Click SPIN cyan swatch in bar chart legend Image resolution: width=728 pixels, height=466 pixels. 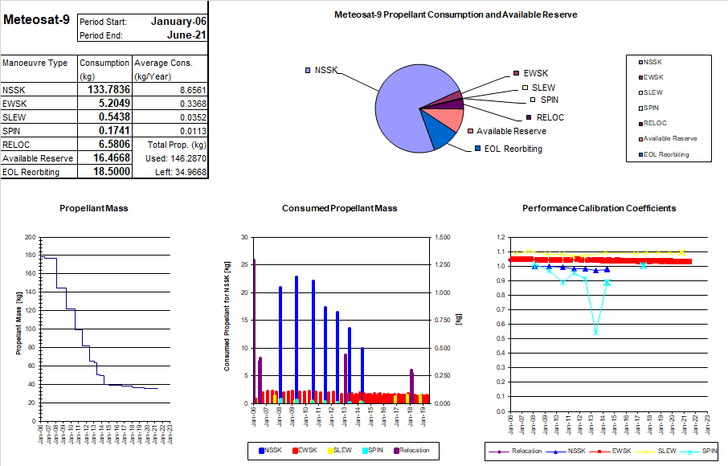[366, 451]
